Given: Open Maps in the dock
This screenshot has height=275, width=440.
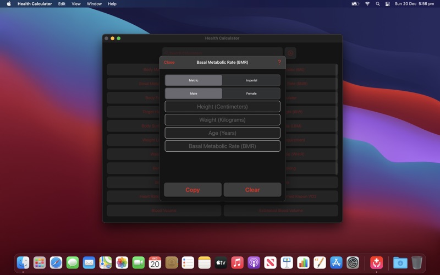Looking at the screenshot, I should coord(106,263).
